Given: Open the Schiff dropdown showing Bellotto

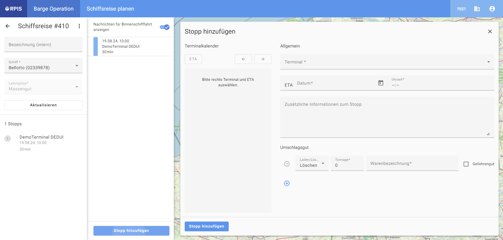Looking at the screenshot, I should click(x=43, y=66).
